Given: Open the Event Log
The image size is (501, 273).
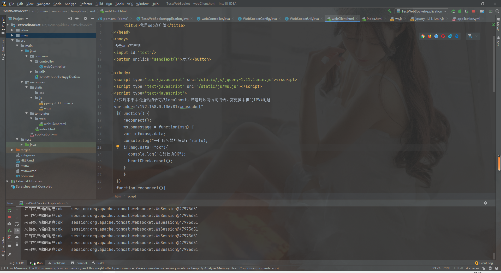Looking at the screenshot, I should point(484,263).
